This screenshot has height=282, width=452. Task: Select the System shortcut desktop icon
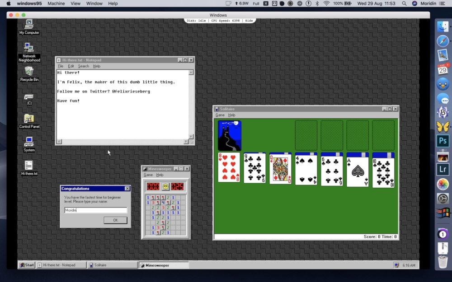[x=29, y=144]
